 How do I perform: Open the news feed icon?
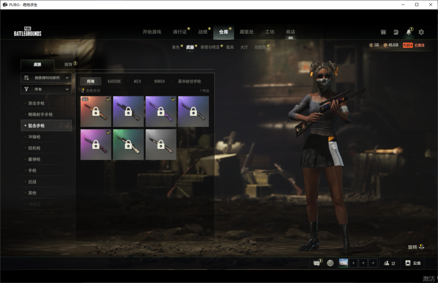(396, 32)
